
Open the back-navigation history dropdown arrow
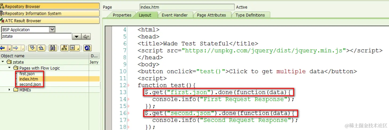9,48
